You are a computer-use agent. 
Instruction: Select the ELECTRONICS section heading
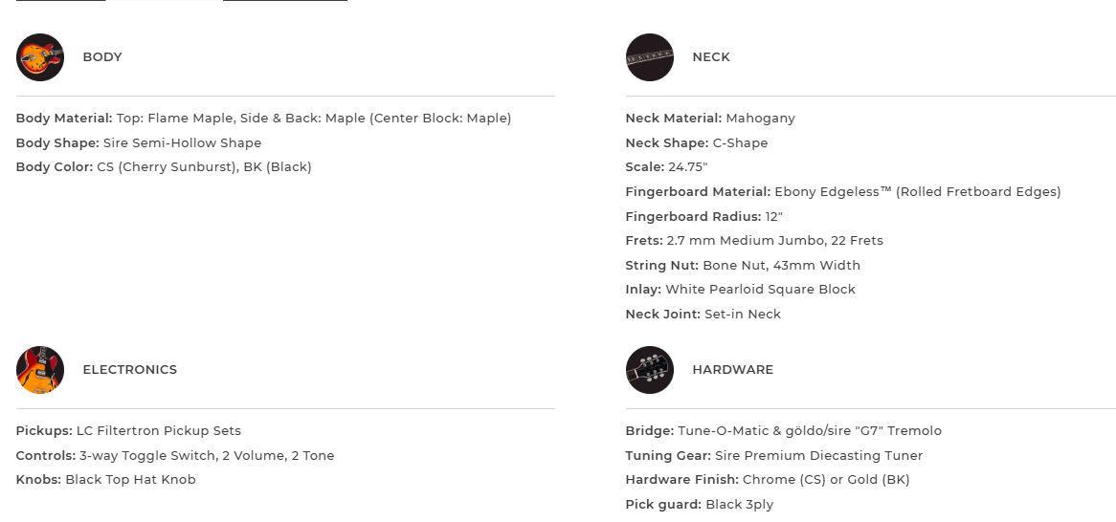point(130,370)
